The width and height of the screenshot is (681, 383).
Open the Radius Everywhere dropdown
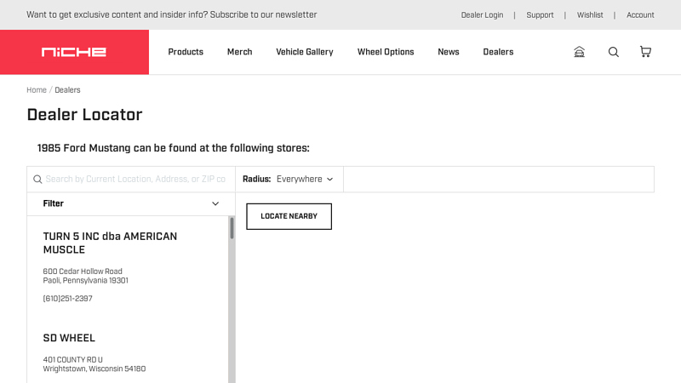[x=304, y=180]
